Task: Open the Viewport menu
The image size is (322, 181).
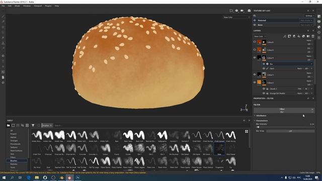Action: click(x=38, y=6)
